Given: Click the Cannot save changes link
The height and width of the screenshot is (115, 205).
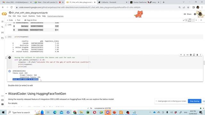Looking at the screenshot, I should [55, 16].
